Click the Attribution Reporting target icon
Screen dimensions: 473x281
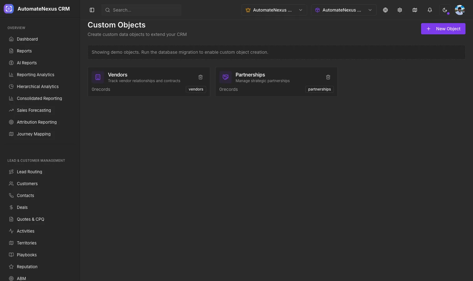[x=11, y=122]
